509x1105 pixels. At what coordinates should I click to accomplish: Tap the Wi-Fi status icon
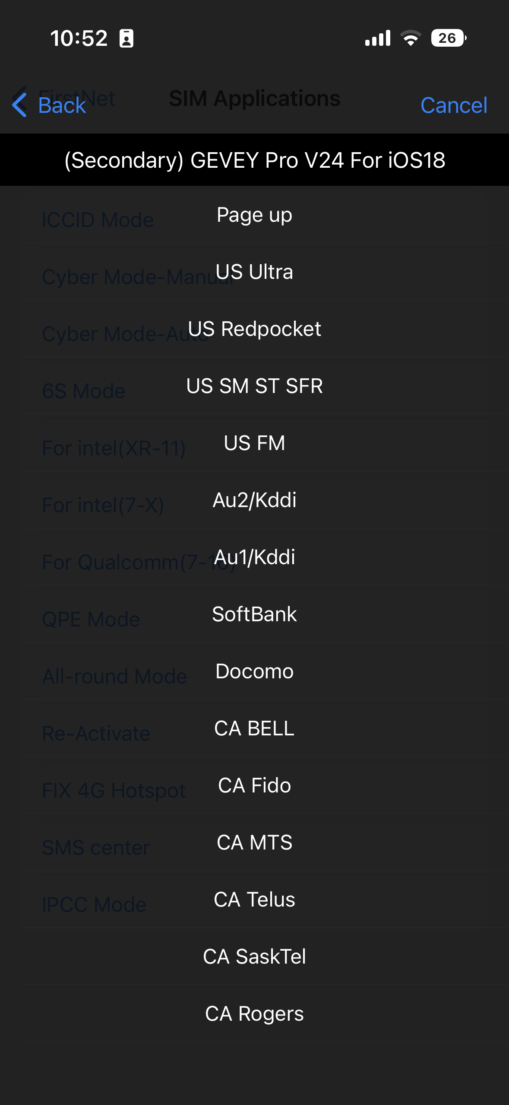pos(411,38)
